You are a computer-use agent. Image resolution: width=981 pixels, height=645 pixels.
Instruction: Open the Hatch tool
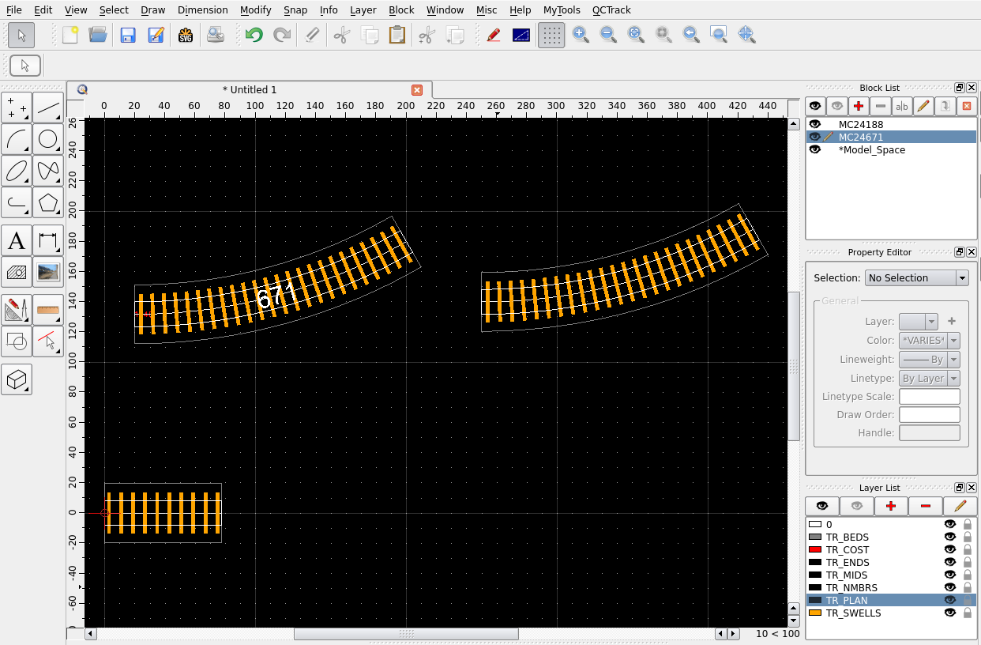[17, 272]
